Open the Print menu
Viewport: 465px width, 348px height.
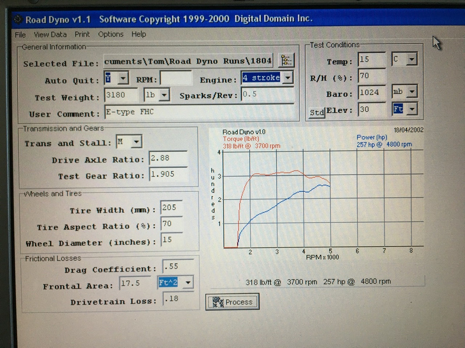click(82, 34)
